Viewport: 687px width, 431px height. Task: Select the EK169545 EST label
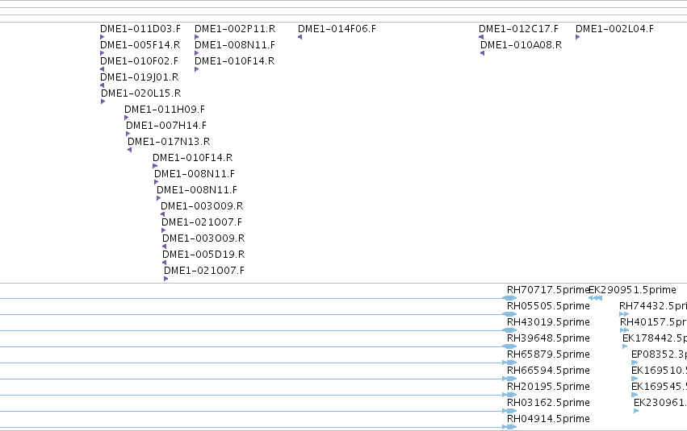click(659, 387)
